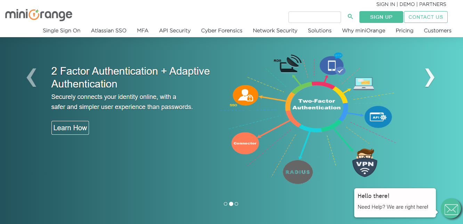The width and height of the screenshot is (463, 224).
Task: Open the API Security menu
Action: coord(175,31)
